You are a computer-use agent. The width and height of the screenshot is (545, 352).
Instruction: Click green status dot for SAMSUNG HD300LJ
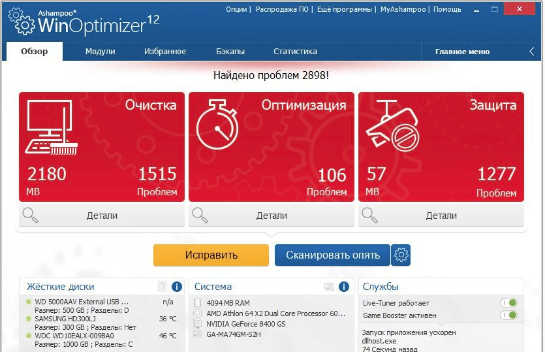(x=29, y=319)
